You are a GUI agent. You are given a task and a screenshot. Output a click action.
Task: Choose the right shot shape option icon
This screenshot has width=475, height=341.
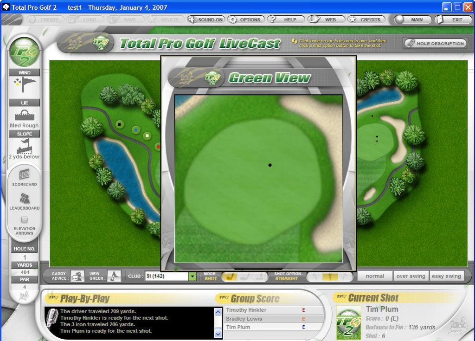[x=345, y=277]
